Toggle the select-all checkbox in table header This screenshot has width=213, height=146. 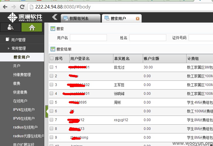coord(52,59)
